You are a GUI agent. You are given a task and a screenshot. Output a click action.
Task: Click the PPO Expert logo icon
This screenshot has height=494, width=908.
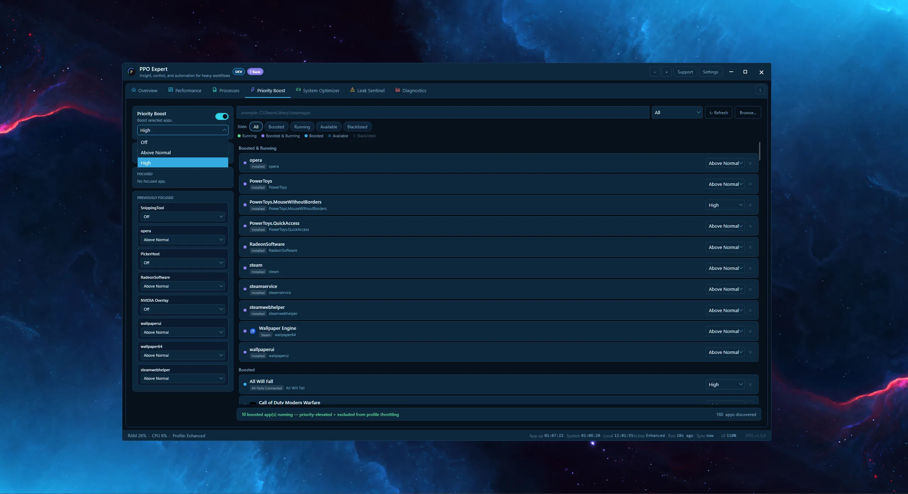tap(131, 72)
